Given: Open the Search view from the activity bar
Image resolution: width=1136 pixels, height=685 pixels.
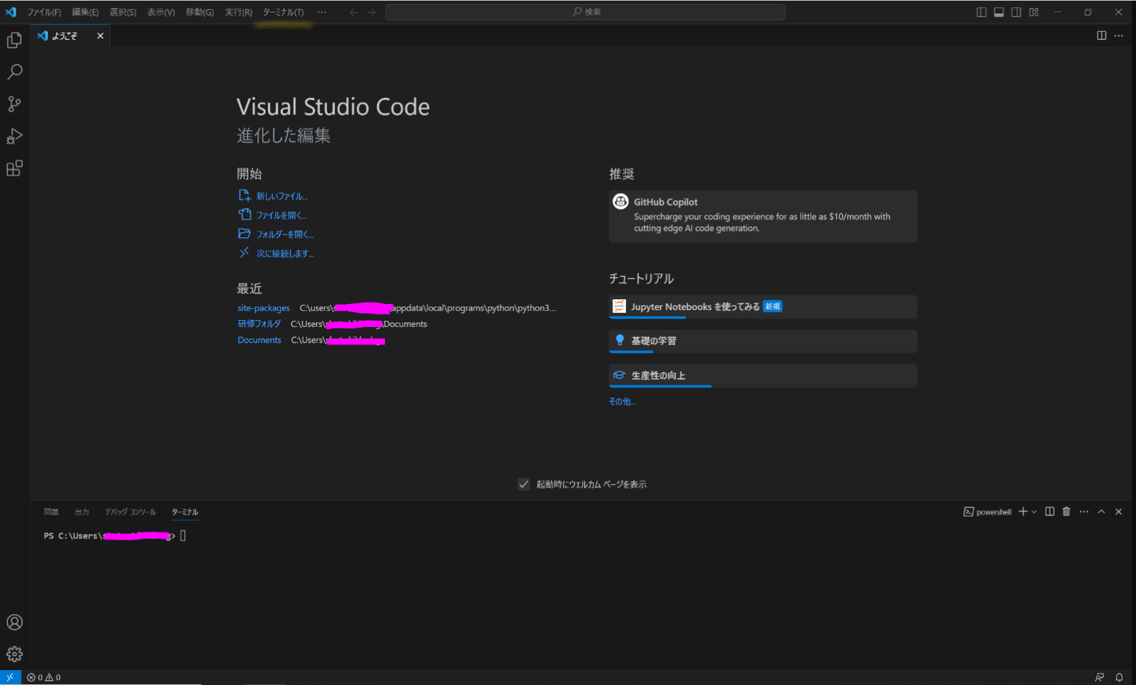Looking at the screenshot, I should click(14, 72).
